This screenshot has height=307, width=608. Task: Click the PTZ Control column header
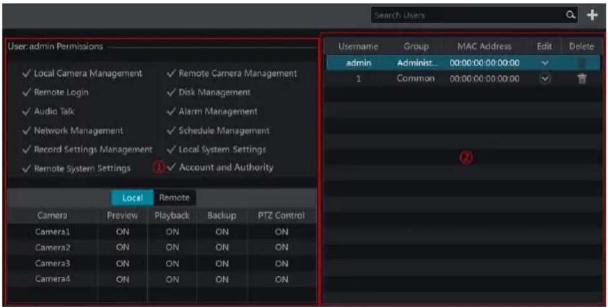281,216
